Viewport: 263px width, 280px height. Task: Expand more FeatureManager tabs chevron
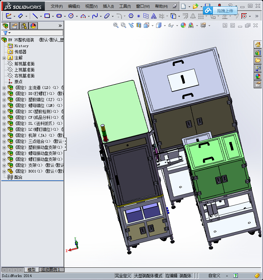point(60,26)
